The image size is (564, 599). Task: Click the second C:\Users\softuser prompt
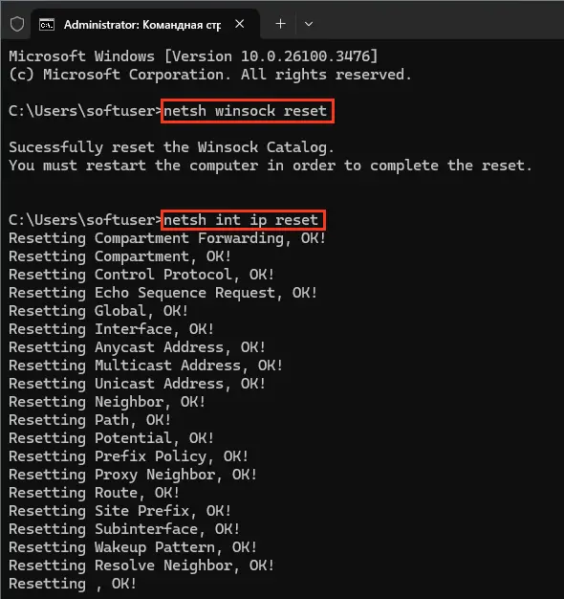[x=85, y=220]
